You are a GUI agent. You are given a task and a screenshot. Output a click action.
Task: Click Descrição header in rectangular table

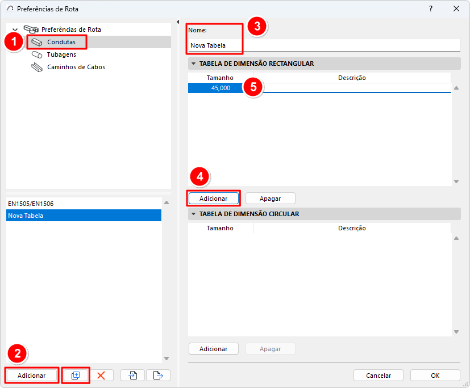click(352, 78)
